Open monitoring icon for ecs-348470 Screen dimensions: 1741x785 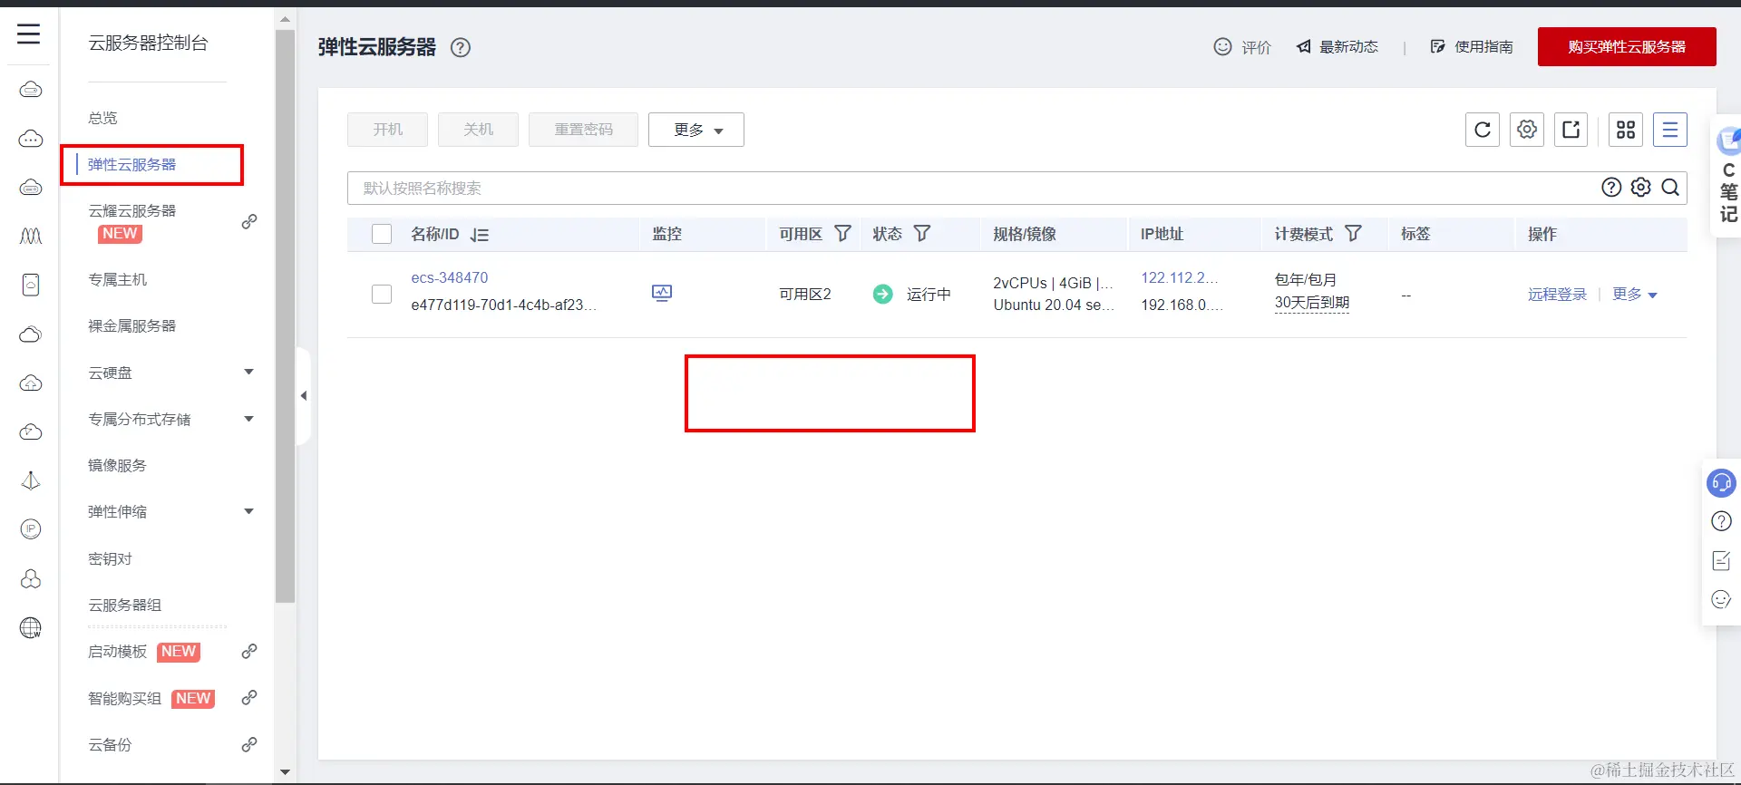[662, 293]
